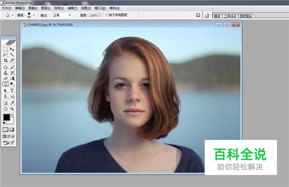Select the Eraser tool
The width and height of the screenshot is (289, 187).
tap(5, 78)
